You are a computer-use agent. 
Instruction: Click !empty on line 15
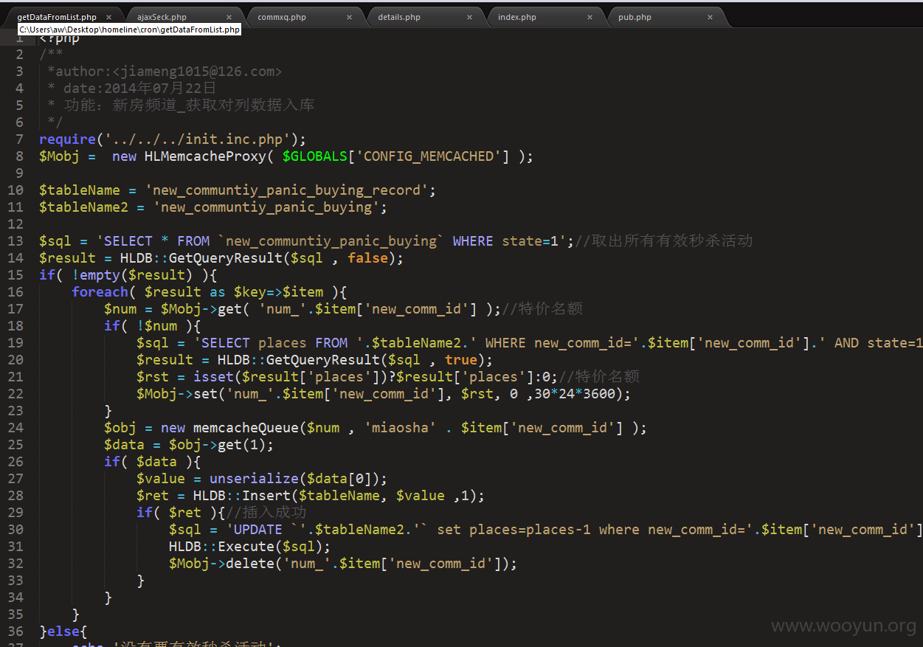pos(96,275)
